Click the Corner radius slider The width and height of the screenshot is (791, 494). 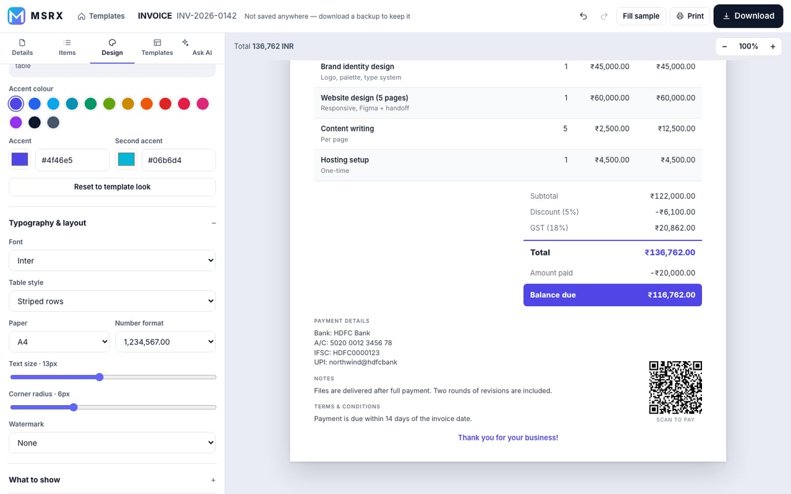coord(112,408)
